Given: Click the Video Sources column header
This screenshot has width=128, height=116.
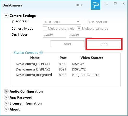Looking at the screenshot, I should (92, 58).
